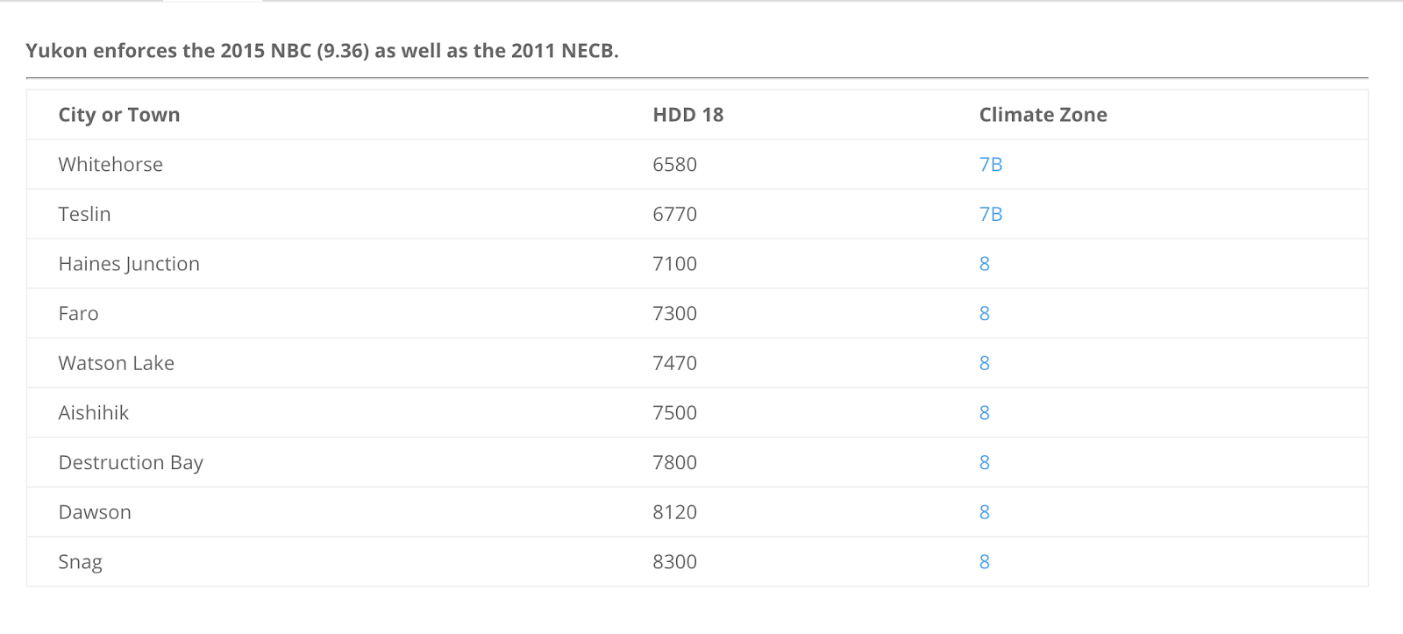Follow zone 8 link for Dawson
The image size is (1403, 634).
pyautogui.click(x=984, y=512)
